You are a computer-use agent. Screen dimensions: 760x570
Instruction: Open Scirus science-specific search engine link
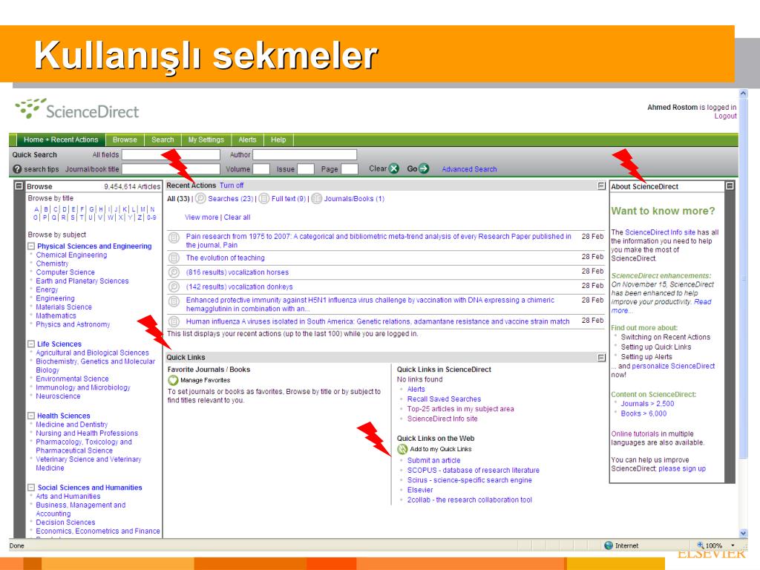point(469,480)
